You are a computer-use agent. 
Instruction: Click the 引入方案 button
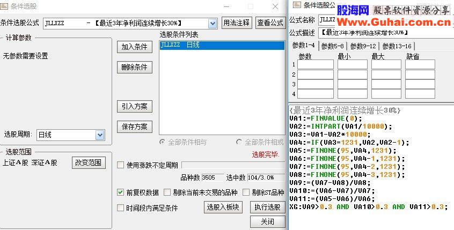click(x=135, y=107)
